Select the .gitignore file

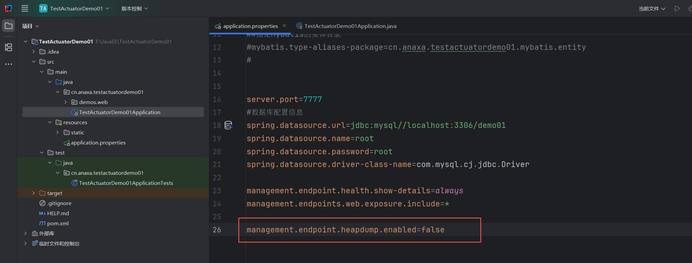113,203
